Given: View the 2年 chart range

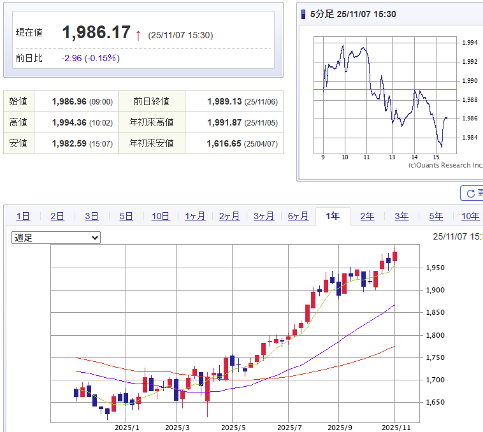Looking at the screenshot, I should point(367,216).
